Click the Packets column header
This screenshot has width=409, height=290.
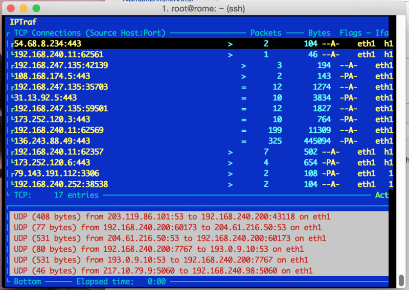pyautogui.click(x=265, y=33)
